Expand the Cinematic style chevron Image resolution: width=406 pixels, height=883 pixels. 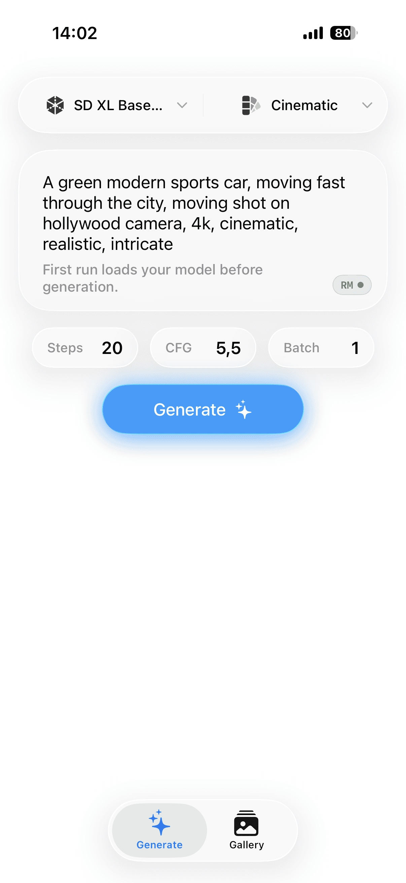point(367,105)
